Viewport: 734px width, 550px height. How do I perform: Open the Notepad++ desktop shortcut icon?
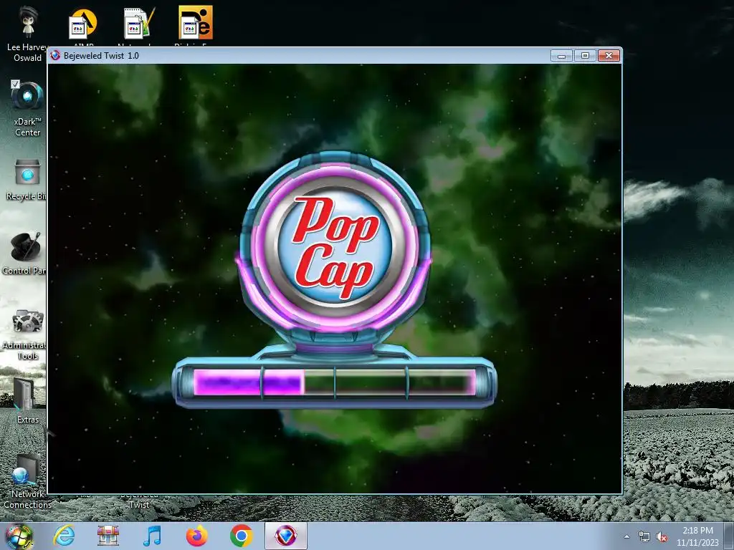coord(139,24)
